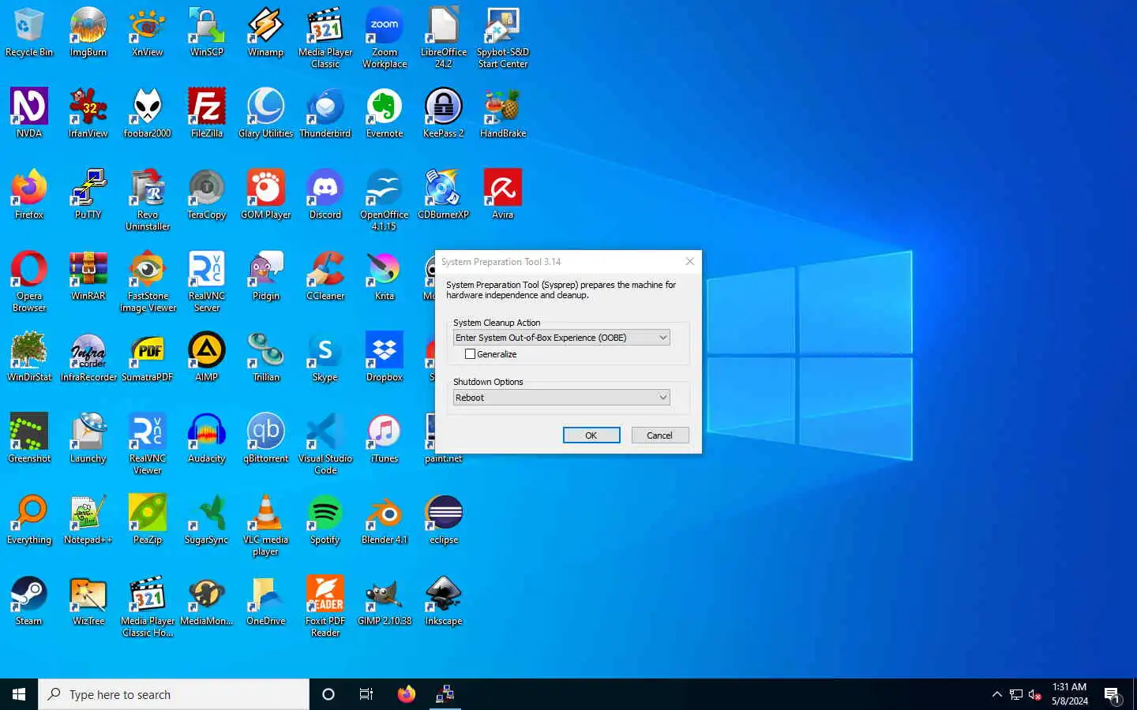Screen dimensions: 1137x710
Task: Select the Evernote elephant icon
Action: coord(385,114)
